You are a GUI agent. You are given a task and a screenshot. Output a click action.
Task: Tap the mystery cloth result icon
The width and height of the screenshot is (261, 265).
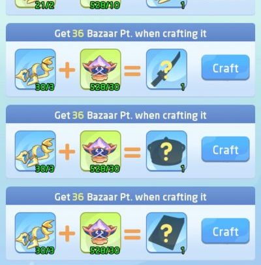click(x=166, y=233)
